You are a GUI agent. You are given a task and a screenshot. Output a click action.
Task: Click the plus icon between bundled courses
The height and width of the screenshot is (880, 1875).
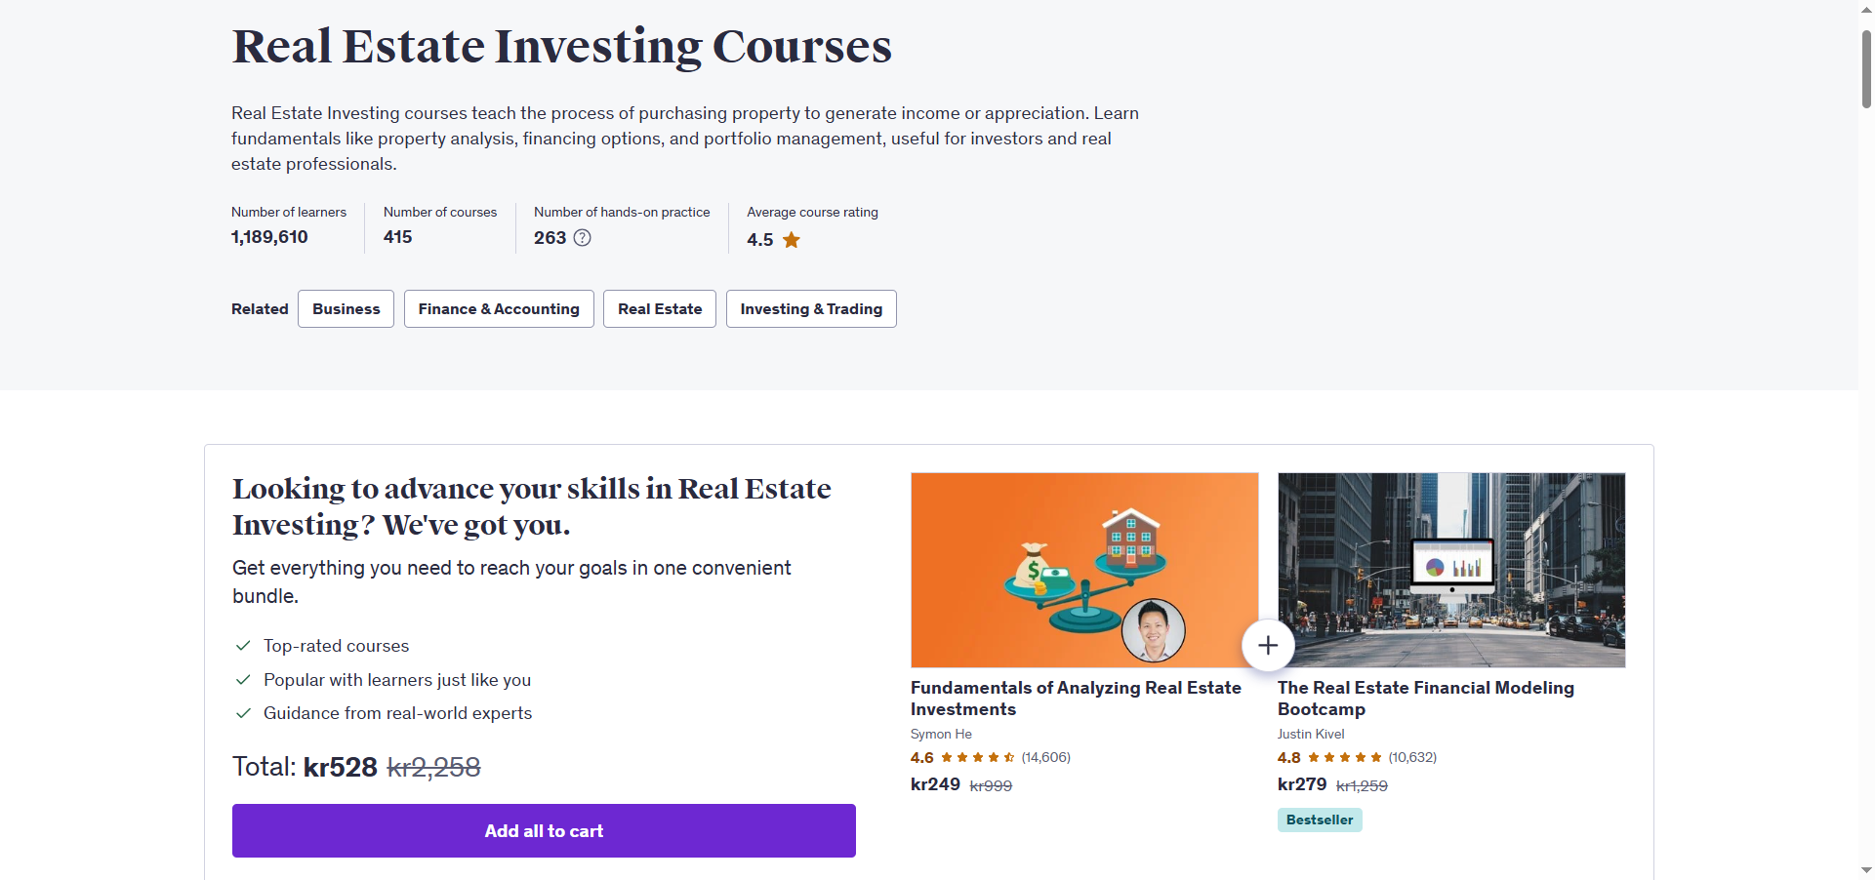click(x=1268, y=645)
